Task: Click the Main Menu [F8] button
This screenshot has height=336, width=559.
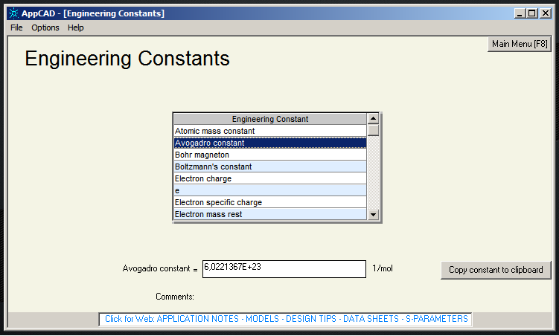Action: coord(520,44)
